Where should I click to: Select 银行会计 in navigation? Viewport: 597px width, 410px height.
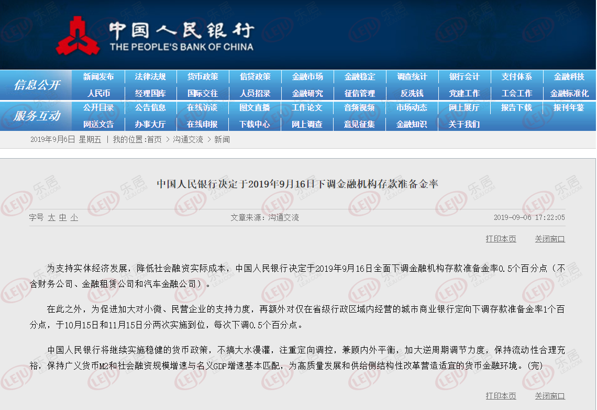point(465,76)
